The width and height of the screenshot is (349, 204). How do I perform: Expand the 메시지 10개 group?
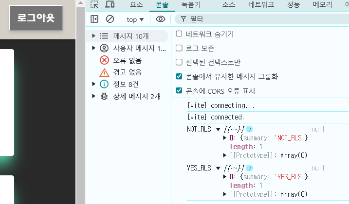click(94, 36)
